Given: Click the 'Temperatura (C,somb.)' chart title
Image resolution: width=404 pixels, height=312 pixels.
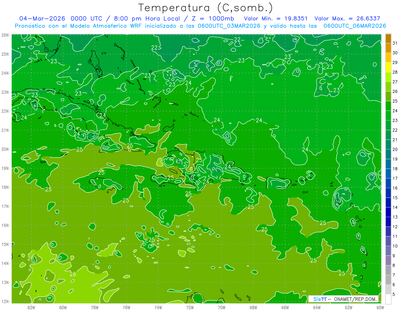Looking at the screenshot, I should click(205, 8).
